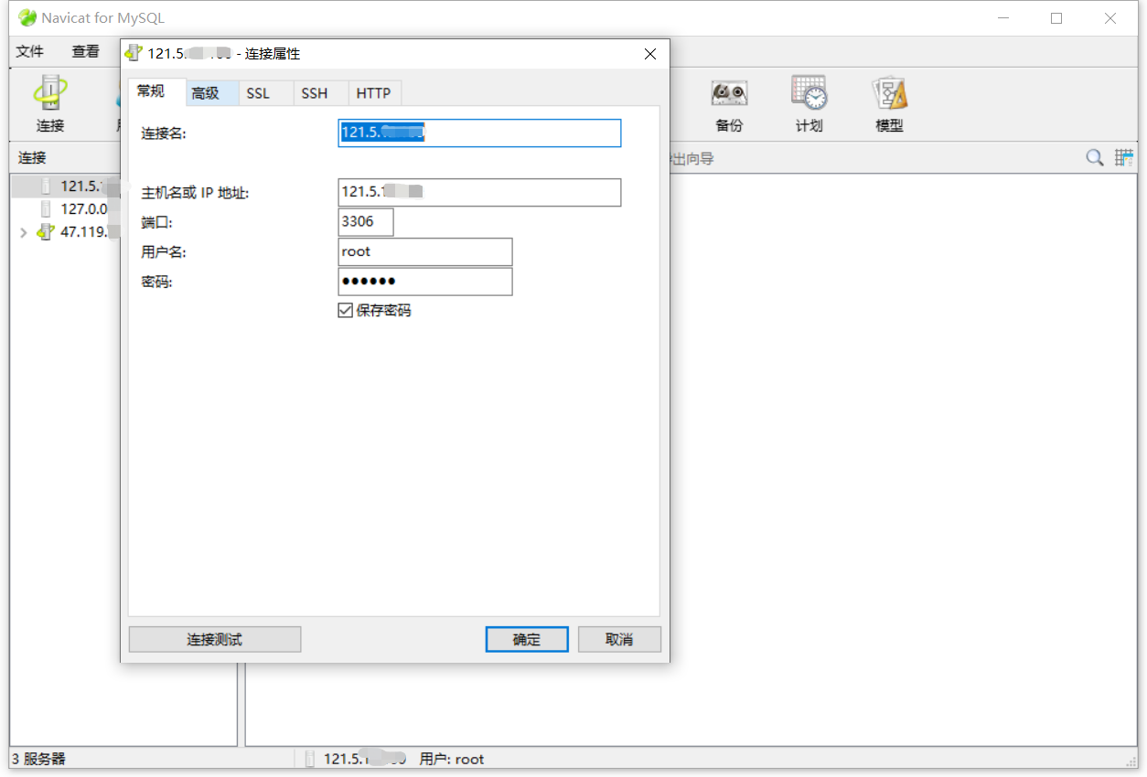The height and width of the screenshot is (777, 1147).
Task: Switch to the 高级 (Advanced) tab
Action: pyautogui.click(x=211, y=93)
